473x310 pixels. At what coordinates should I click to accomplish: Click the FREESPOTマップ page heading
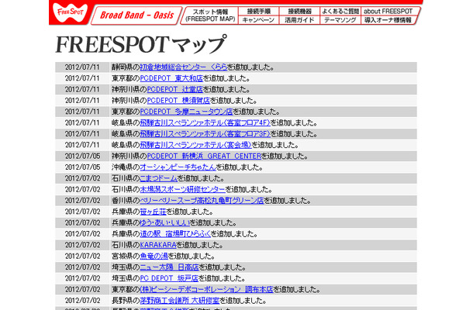(140, 44)
